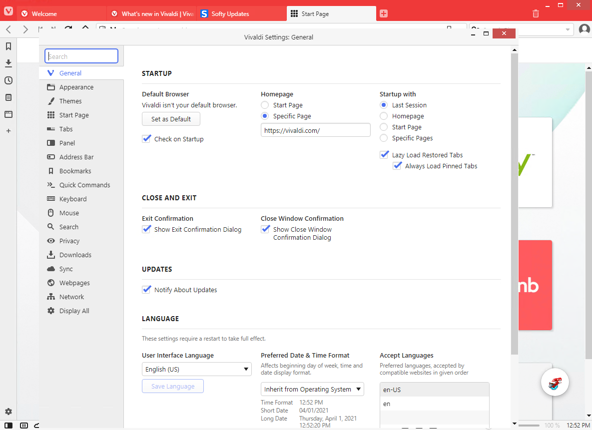The image size is (592, 430).
Task: Add a new tab with plus button
Action: pyautogui.click(x=384, y=13)
